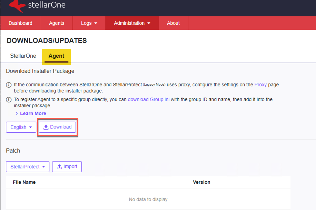The height and width of the screenshot is (210, 316).
Task: Click the info icon beside Group.ini note
Action: pyautogui.click(x=9, y=100)
